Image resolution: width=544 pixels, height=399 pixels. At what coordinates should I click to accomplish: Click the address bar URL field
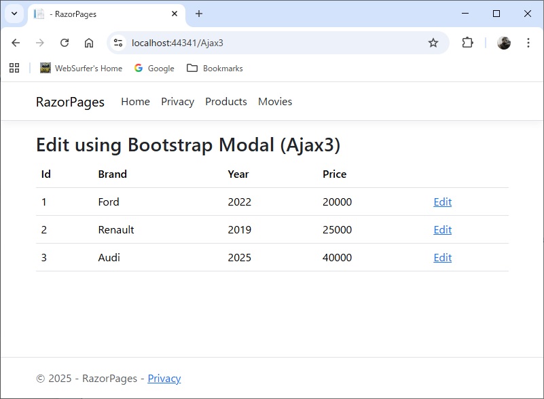tap(272, 43)
